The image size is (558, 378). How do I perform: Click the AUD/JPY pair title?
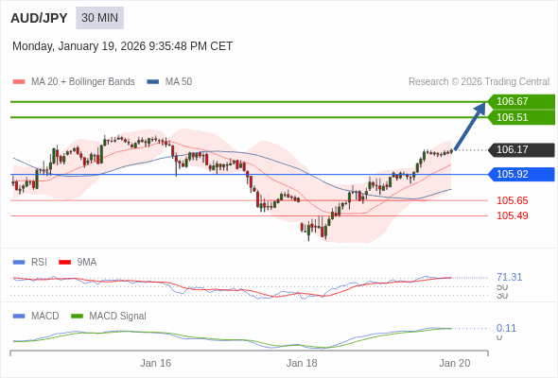pos(39,18)
